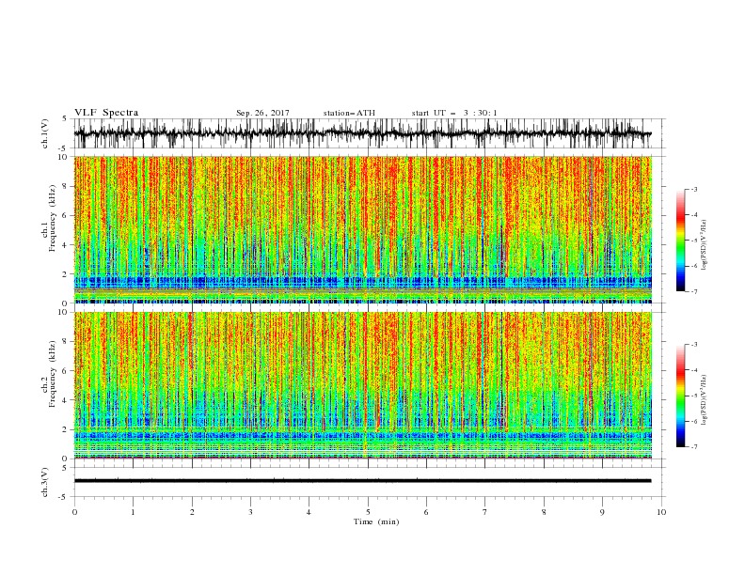Click the ch.2 color bar "log(PSD)(V²/Hz)" label
This screenshot has height=575, width=745.
(705, 400)
